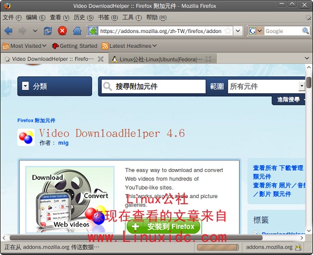Close the Linux公社 tab
Viewport: 313px width, 255px height.
(x=208, y=59)
